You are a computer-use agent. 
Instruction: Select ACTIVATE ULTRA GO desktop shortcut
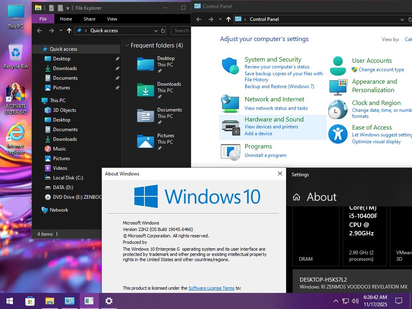(x=16, y=99)
